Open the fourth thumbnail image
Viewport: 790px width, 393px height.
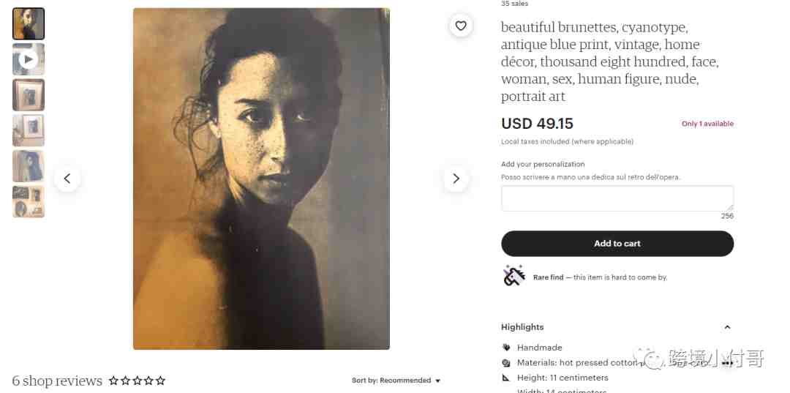pyautogui.click(x=29, y=130)
